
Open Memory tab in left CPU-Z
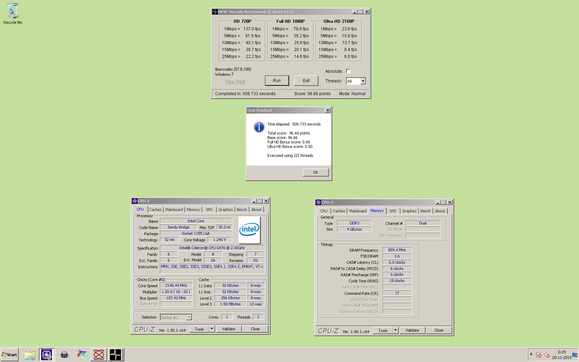pos(193,210)
